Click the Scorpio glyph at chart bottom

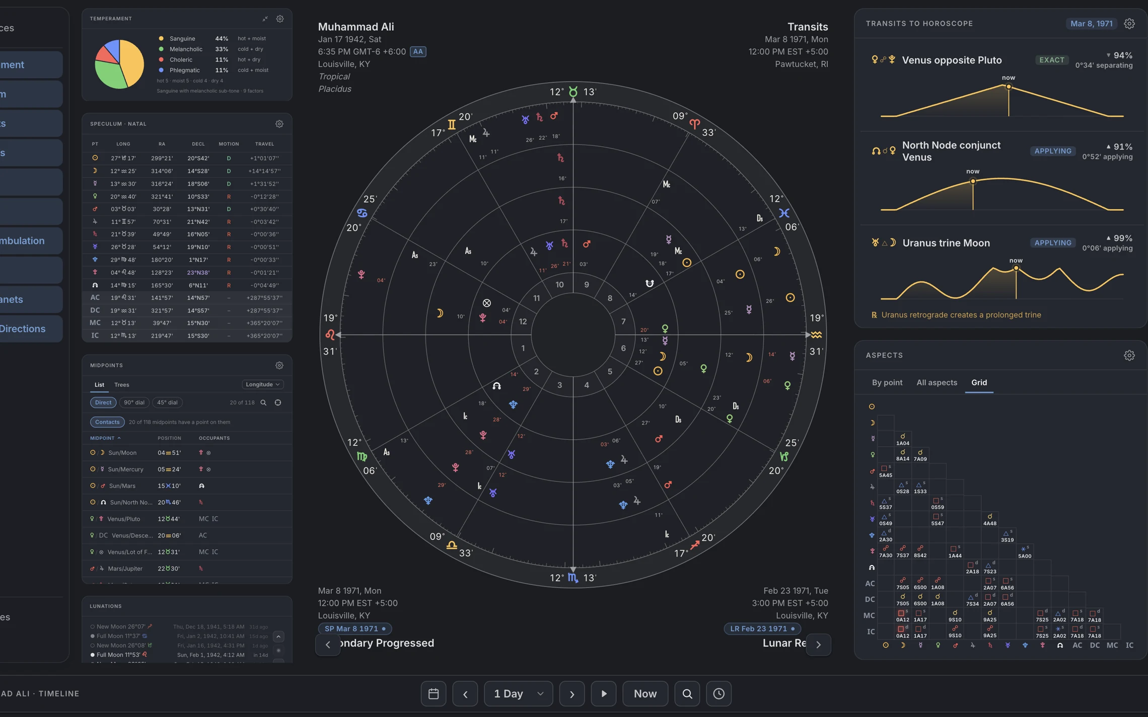click(573, 578)
